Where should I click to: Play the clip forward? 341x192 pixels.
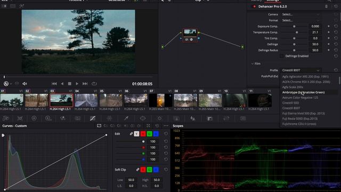[77, 84]
